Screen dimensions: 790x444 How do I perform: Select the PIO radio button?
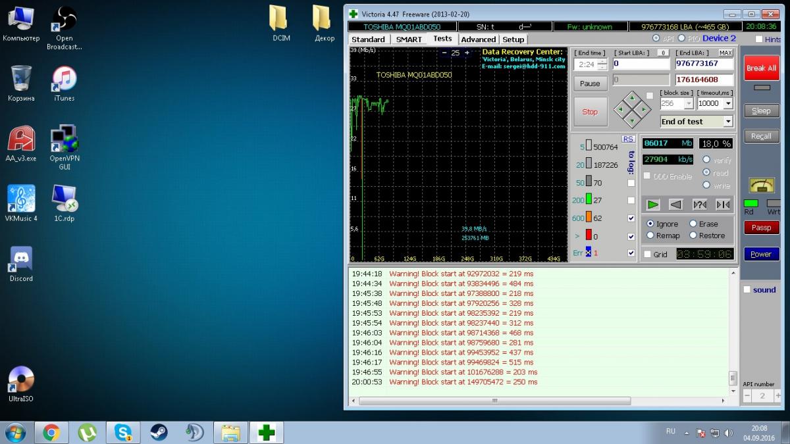[x=681, y=39]
